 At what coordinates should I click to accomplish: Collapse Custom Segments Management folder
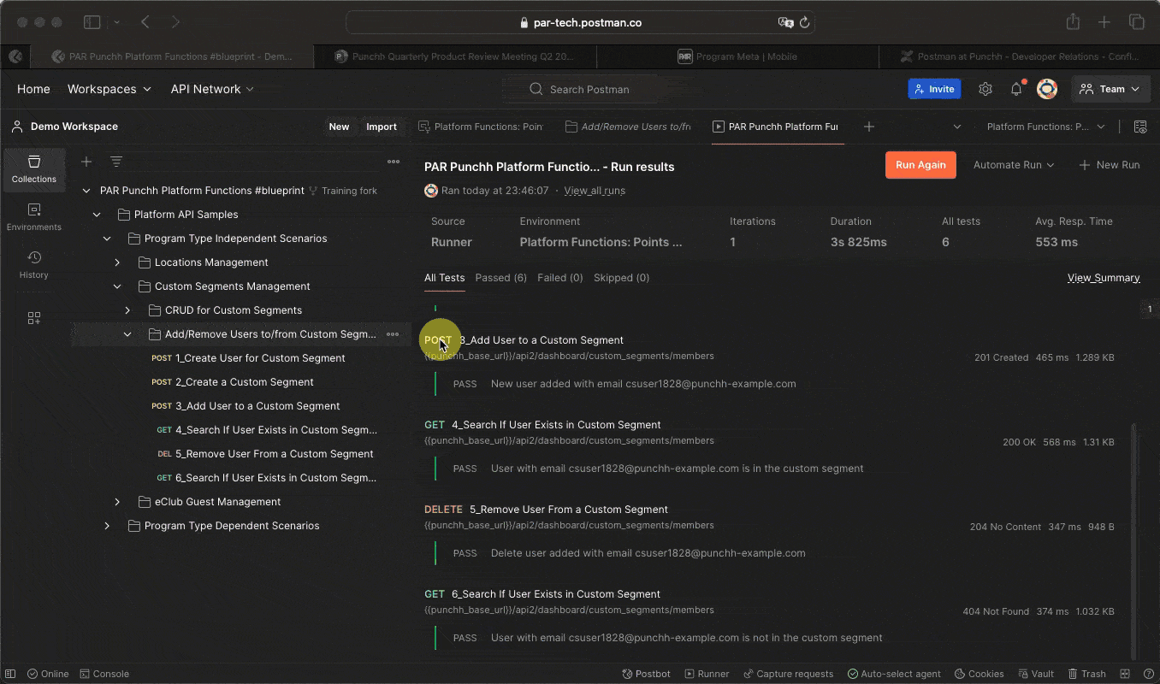(116, 286)
